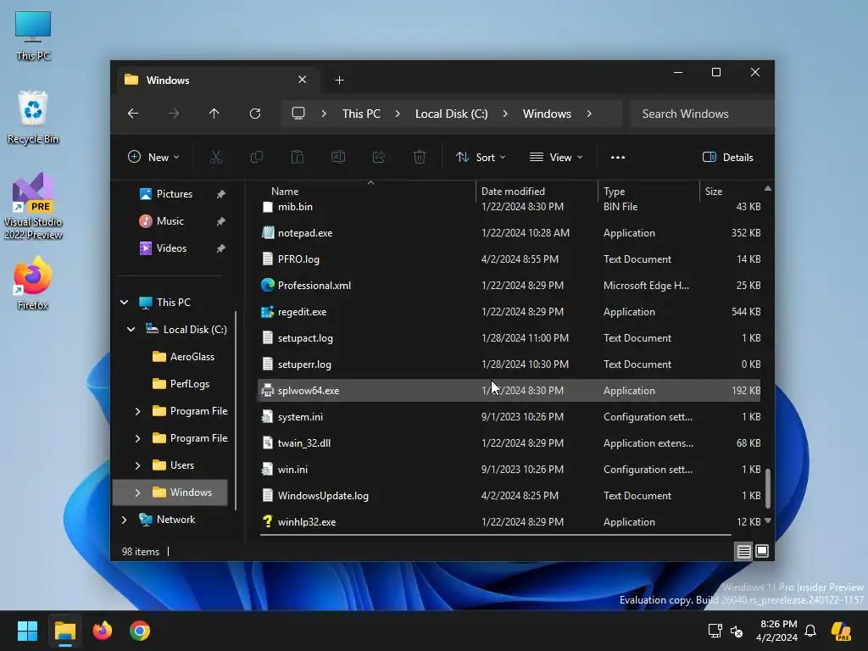Open Visual Studio 2022 Preview shortcut

tap(33, 206)
